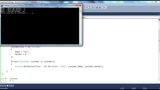The height and width of the screenshot is (90, 160).
Task: Open the editor zoom percentage dropdown
Action: (4, 82)
